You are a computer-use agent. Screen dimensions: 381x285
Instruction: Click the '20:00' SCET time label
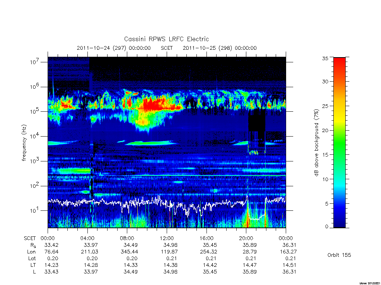(246, 238)
